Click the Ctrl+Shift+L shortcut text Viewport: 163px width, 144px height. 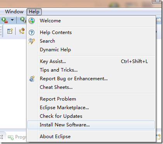134,61
